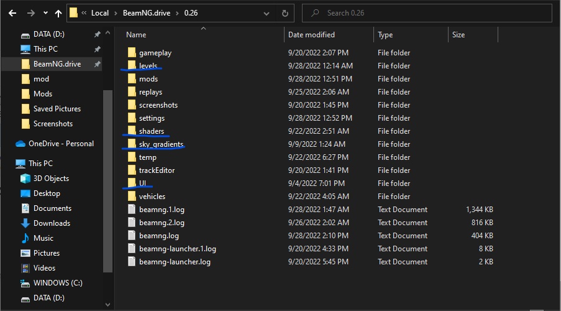This screenshot has width=561, height=311.
Task: Open Videos in sidebar
Action: point(44,268)
